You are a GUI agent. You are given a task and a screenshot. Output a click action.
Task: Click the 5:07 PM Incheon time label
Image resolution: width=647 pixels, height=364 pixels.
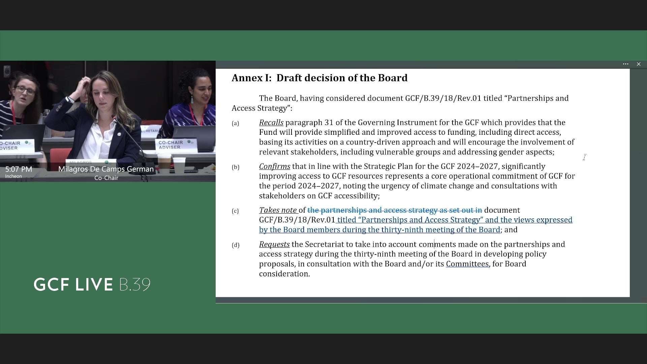coord(19,172)
